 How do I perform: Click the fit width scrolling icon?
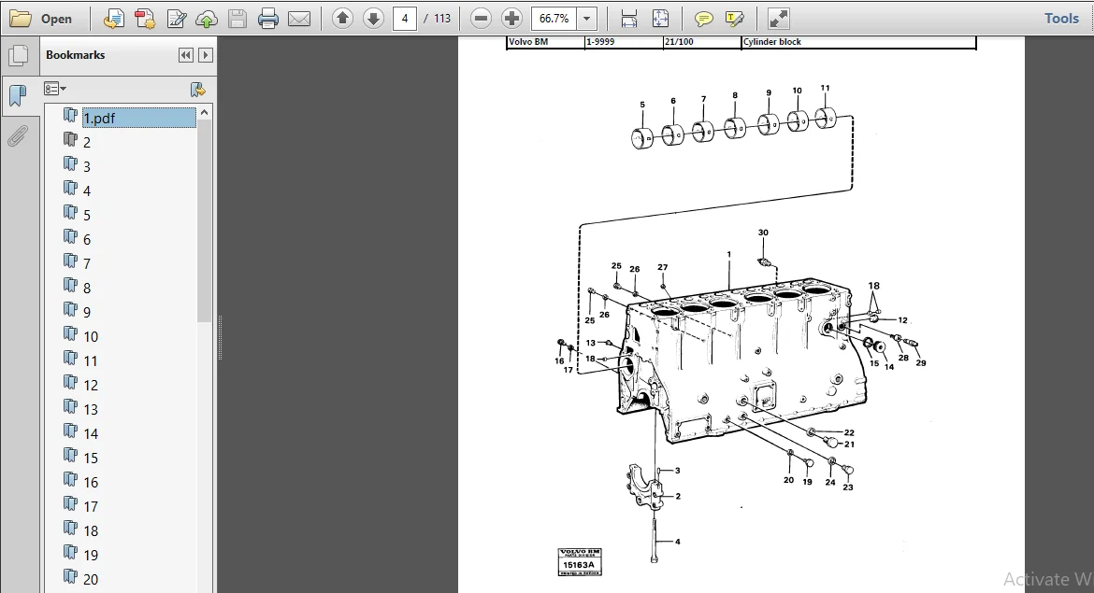click(x=628, y=19)
